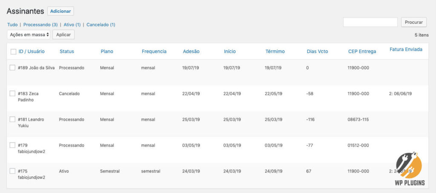The image size is (436, 193).
Task: Sort by the Dias Vcto column
Action: tap(317, 51)
